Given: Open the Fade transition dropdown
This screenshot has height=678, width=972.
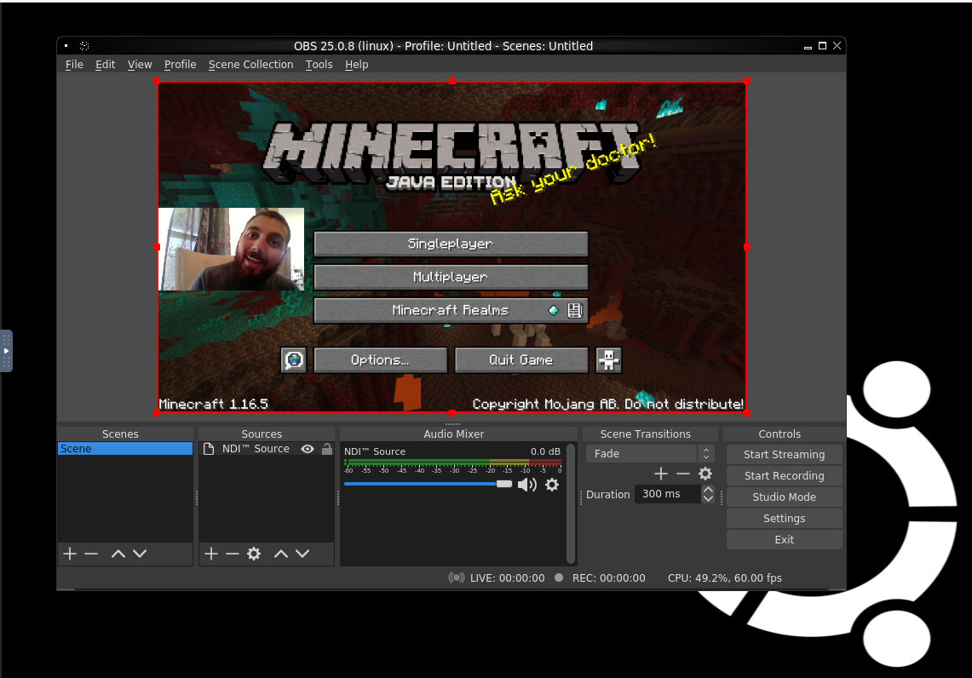Looking at the screenshot, I should [650, 454].
